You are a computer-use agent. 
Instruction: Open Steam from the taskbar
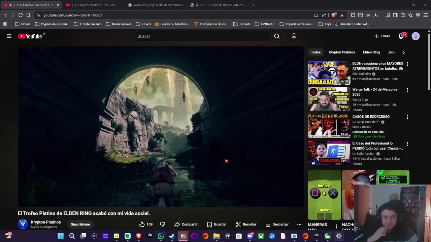[172, 236]
